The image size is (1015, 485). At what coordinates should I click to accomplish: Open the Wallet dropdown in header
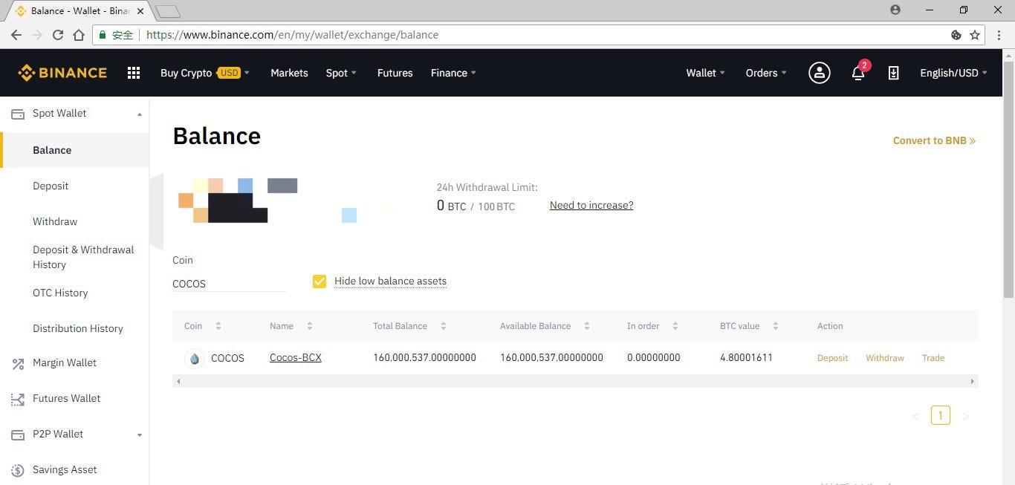705,73
